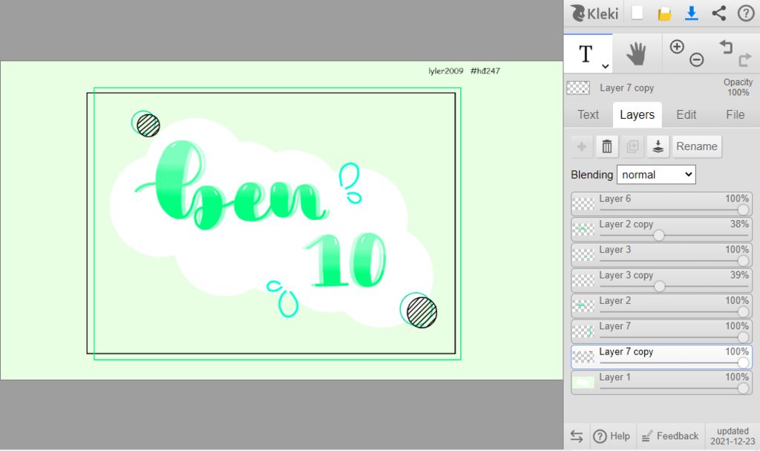Adjust the Layer 3 opacity slider

point(674,261)
